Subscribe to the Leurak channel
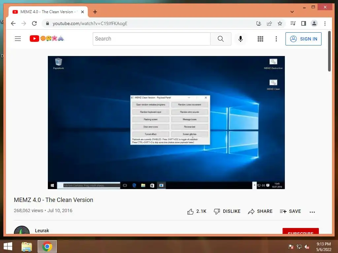Viewport: 338px width, 253px height. coord(300,231)
